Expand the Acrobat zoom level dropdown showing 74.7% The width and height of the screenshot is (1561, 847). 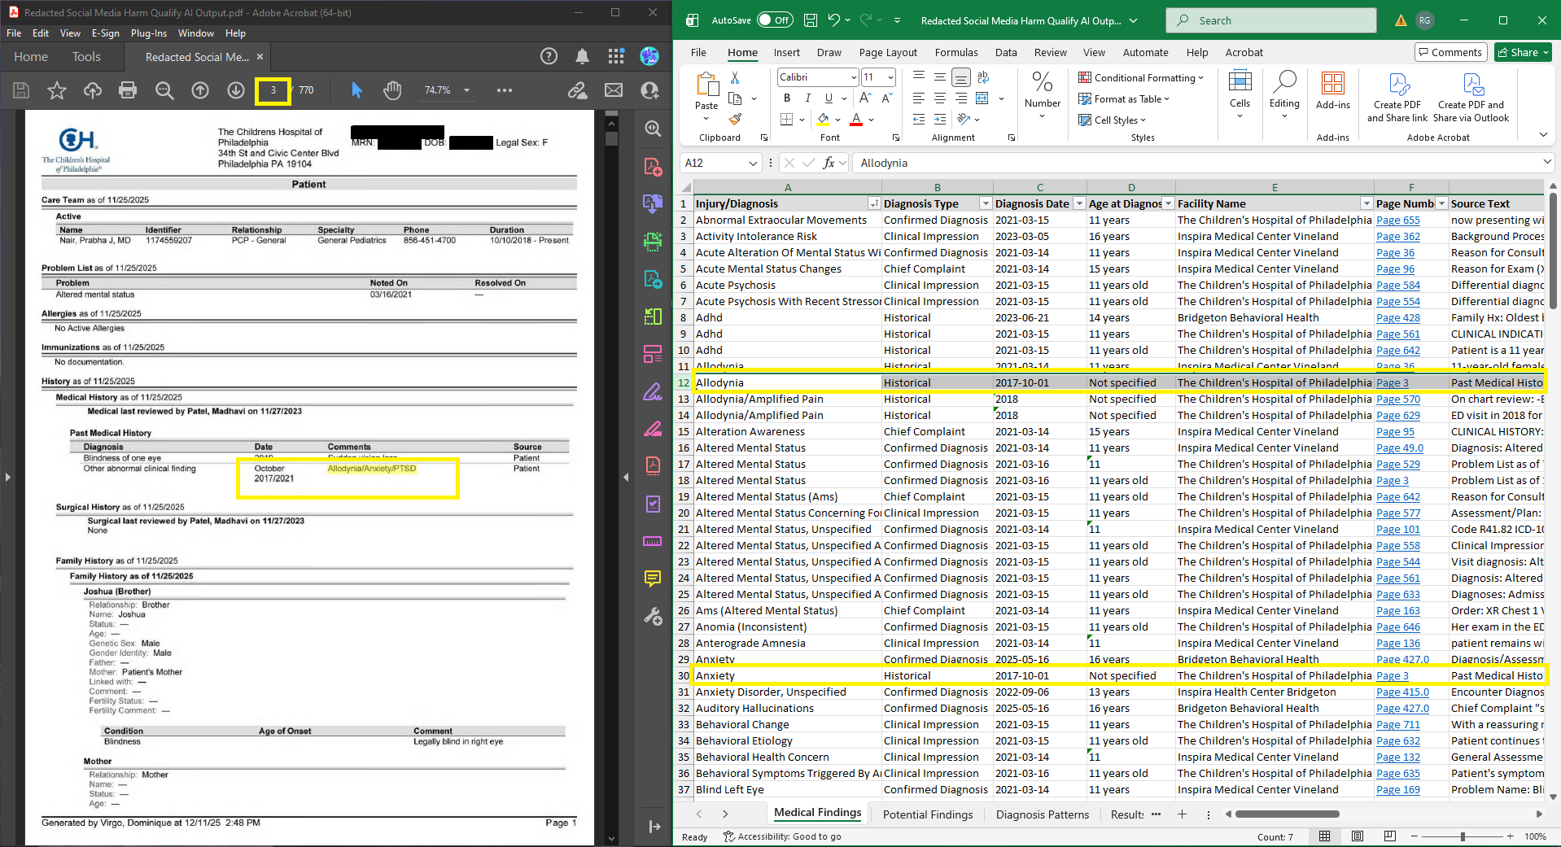465,90
